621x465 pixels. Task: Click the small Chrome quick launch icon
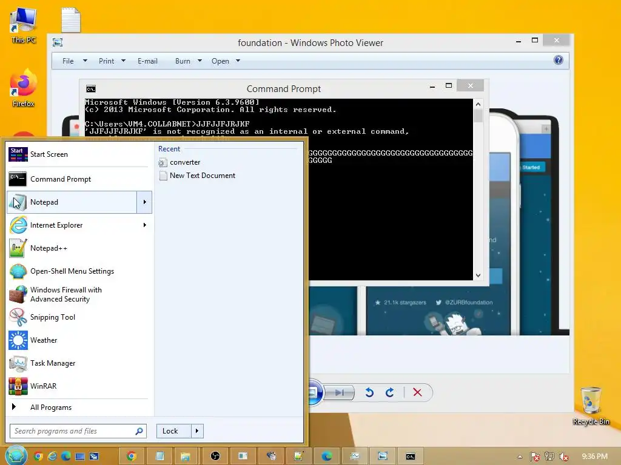pos(38,457)
